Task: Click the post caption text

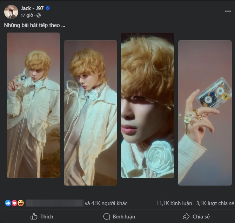Action: click(34, 25)
